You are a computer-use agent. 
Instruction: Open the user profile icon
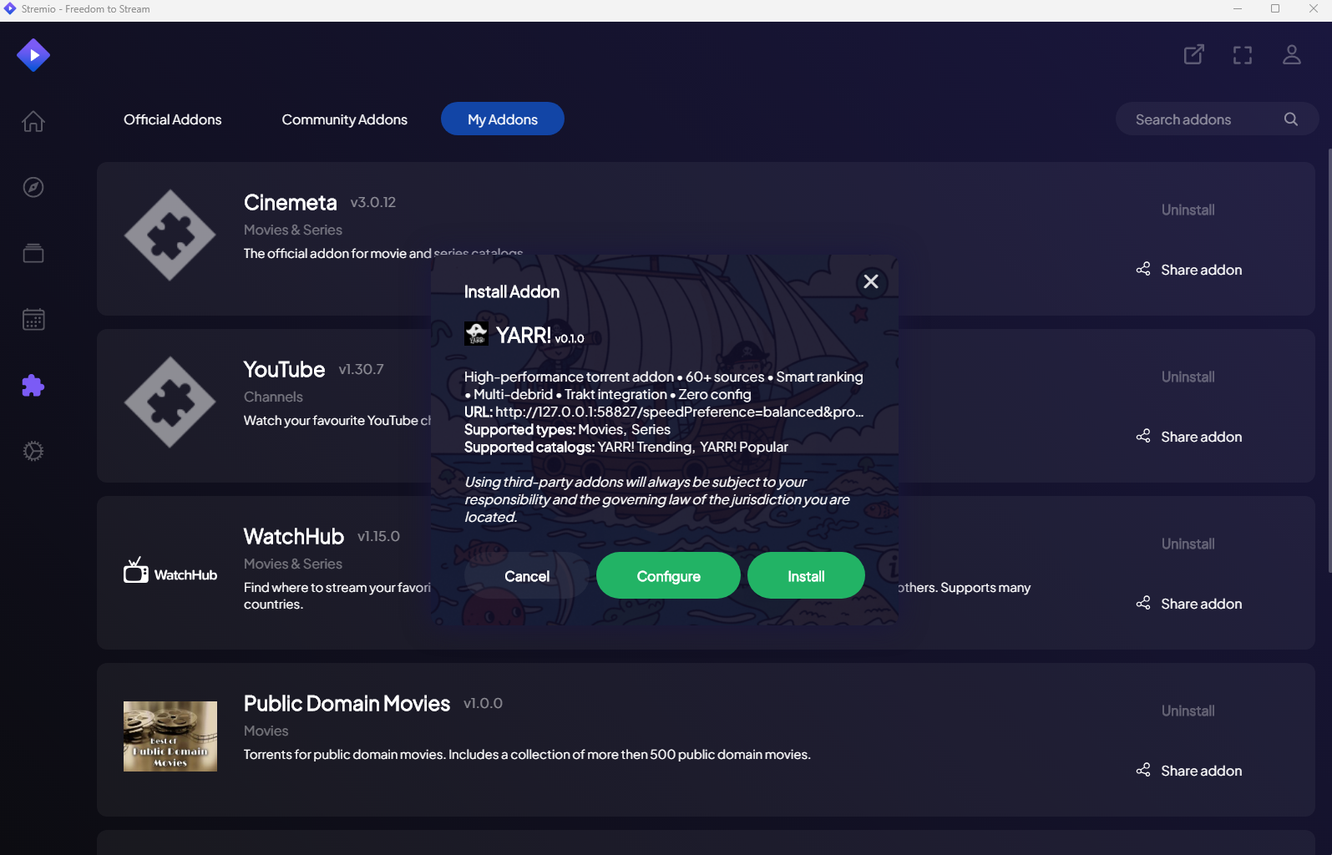tap(1292, 55)
